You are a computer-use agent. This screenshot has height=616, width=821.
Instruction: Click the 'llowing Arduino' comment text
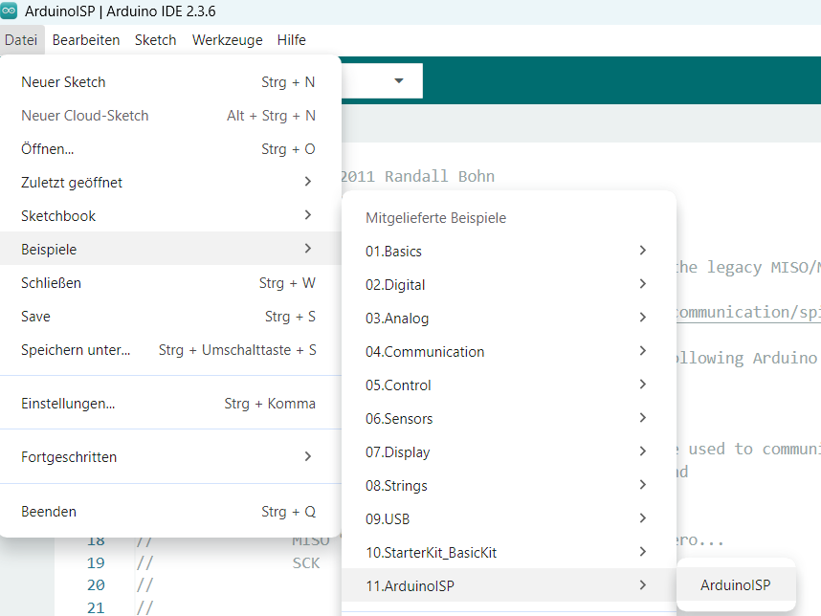pos(746,358)
